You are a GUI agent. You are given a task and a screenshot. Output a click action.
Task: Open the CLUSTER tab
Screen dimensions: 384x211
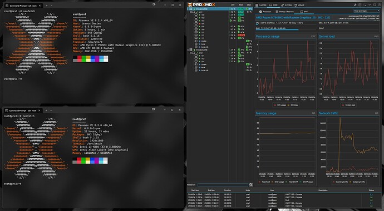(260, 5)
